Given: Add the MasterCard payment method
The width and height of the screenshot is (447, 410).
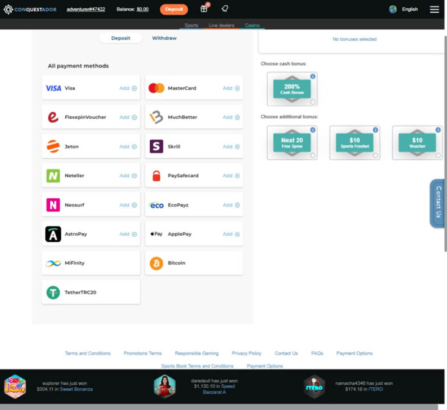Looking at the screenshot, I should tap(231, 88).
